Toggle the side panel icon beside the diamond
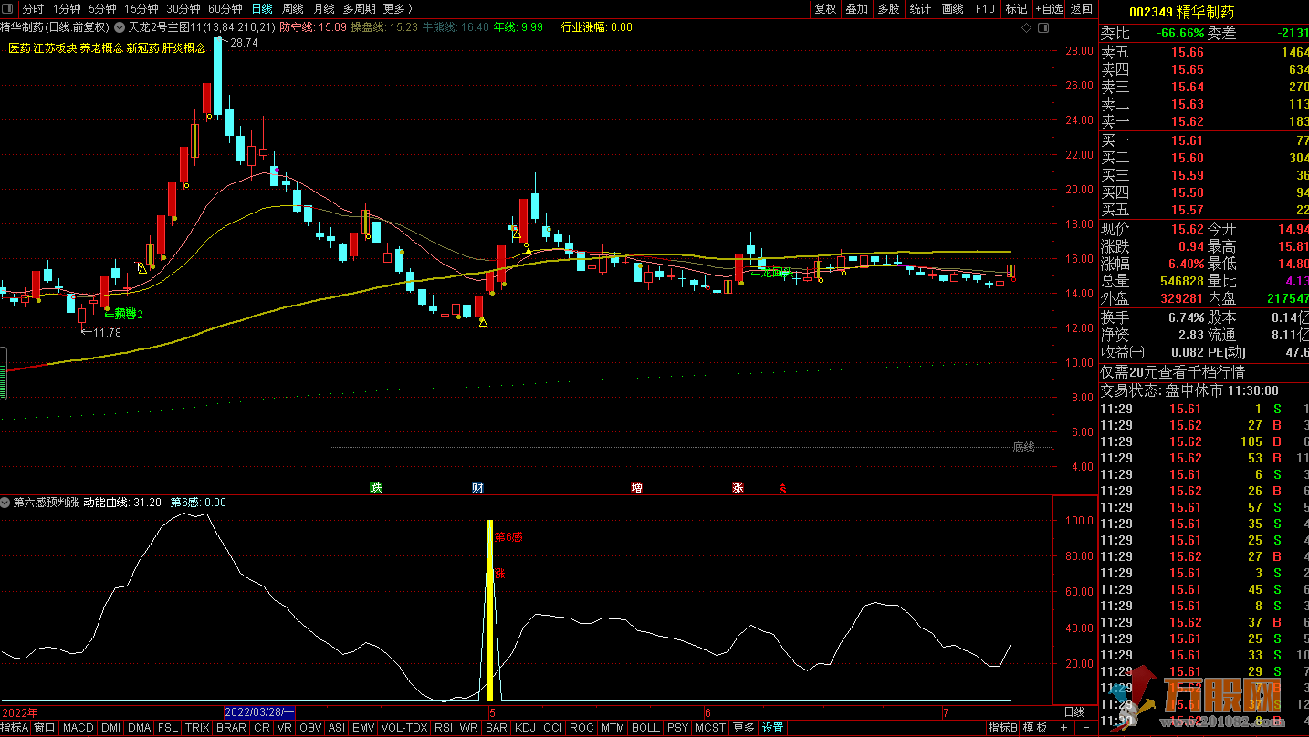Screen dimensions: 1309x737 coord(1043,28)
